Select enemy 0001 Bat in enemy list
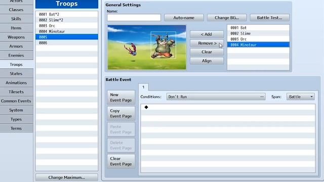The image size is (324, 182). pos(258,28)
